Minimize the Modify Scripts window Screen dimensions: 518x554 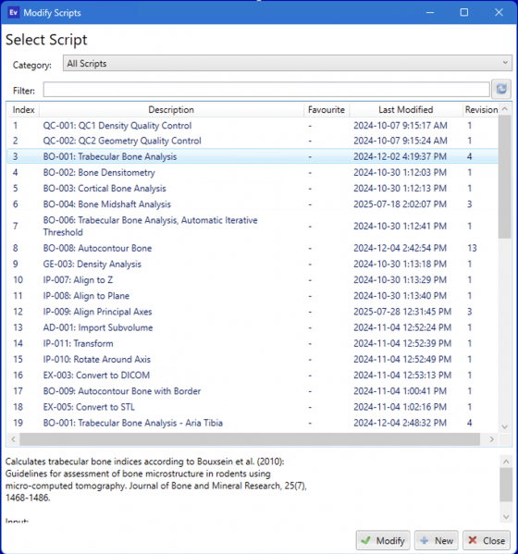point(430,13)
